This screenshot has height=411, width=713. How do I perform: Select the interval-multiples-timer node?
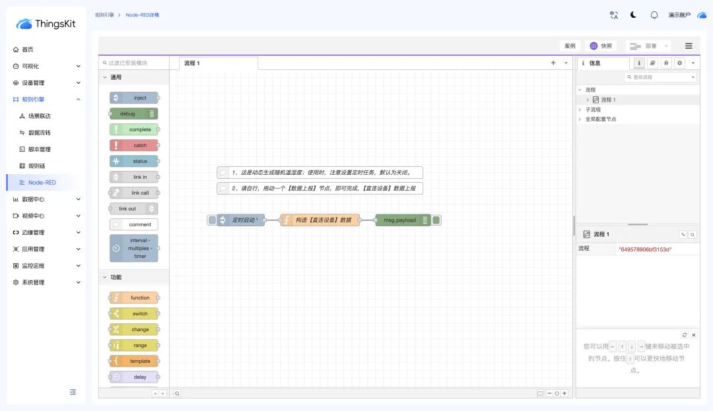pyautogui.click(x=134, y=248)
